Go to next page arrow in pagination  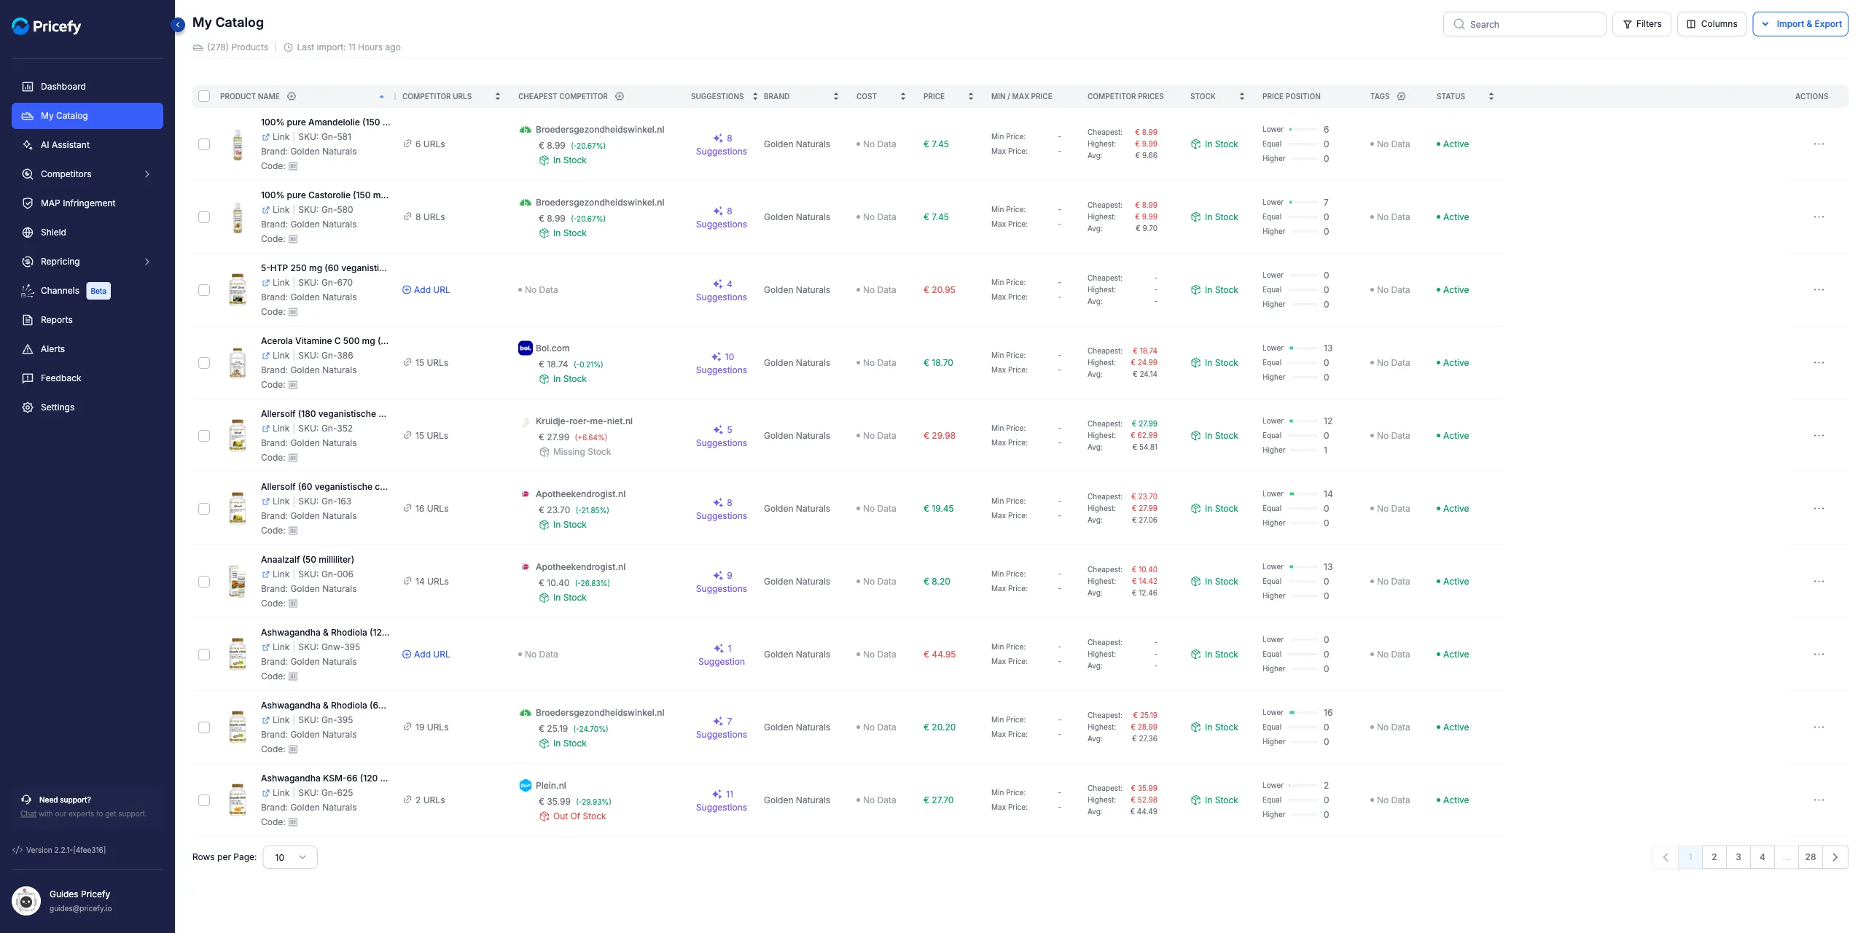pos(1835,857)
